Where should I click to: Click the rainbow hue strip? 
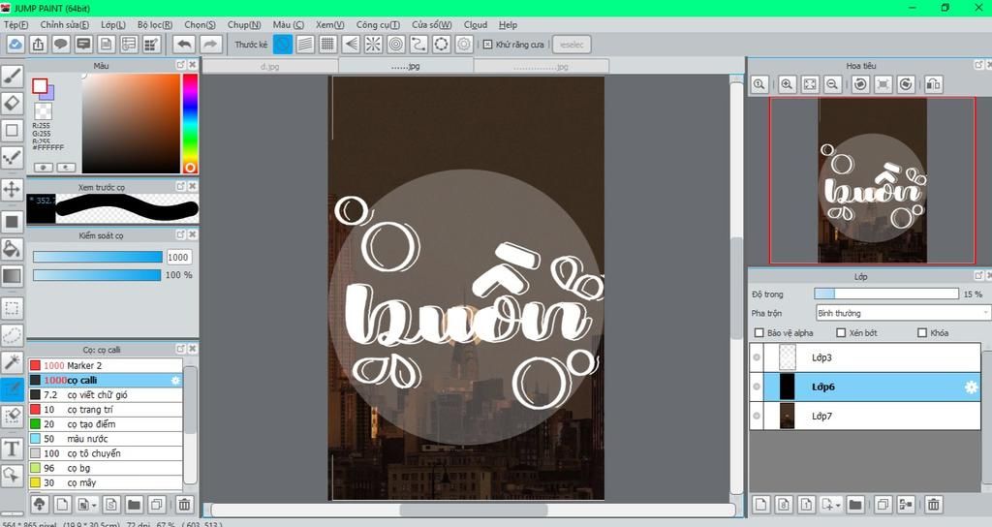click(190, 123)
